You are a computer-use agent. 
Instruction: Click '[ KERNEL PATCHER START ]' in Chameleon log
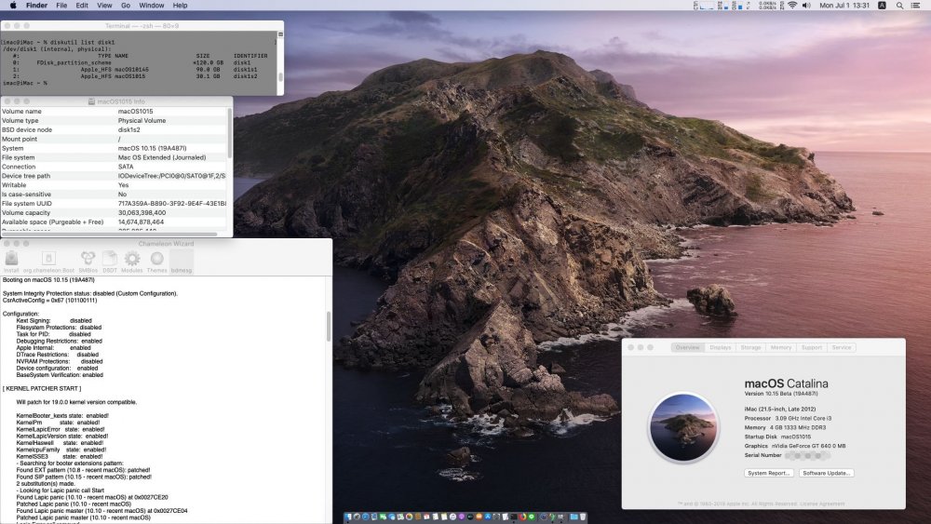click(x=42, y=389)
